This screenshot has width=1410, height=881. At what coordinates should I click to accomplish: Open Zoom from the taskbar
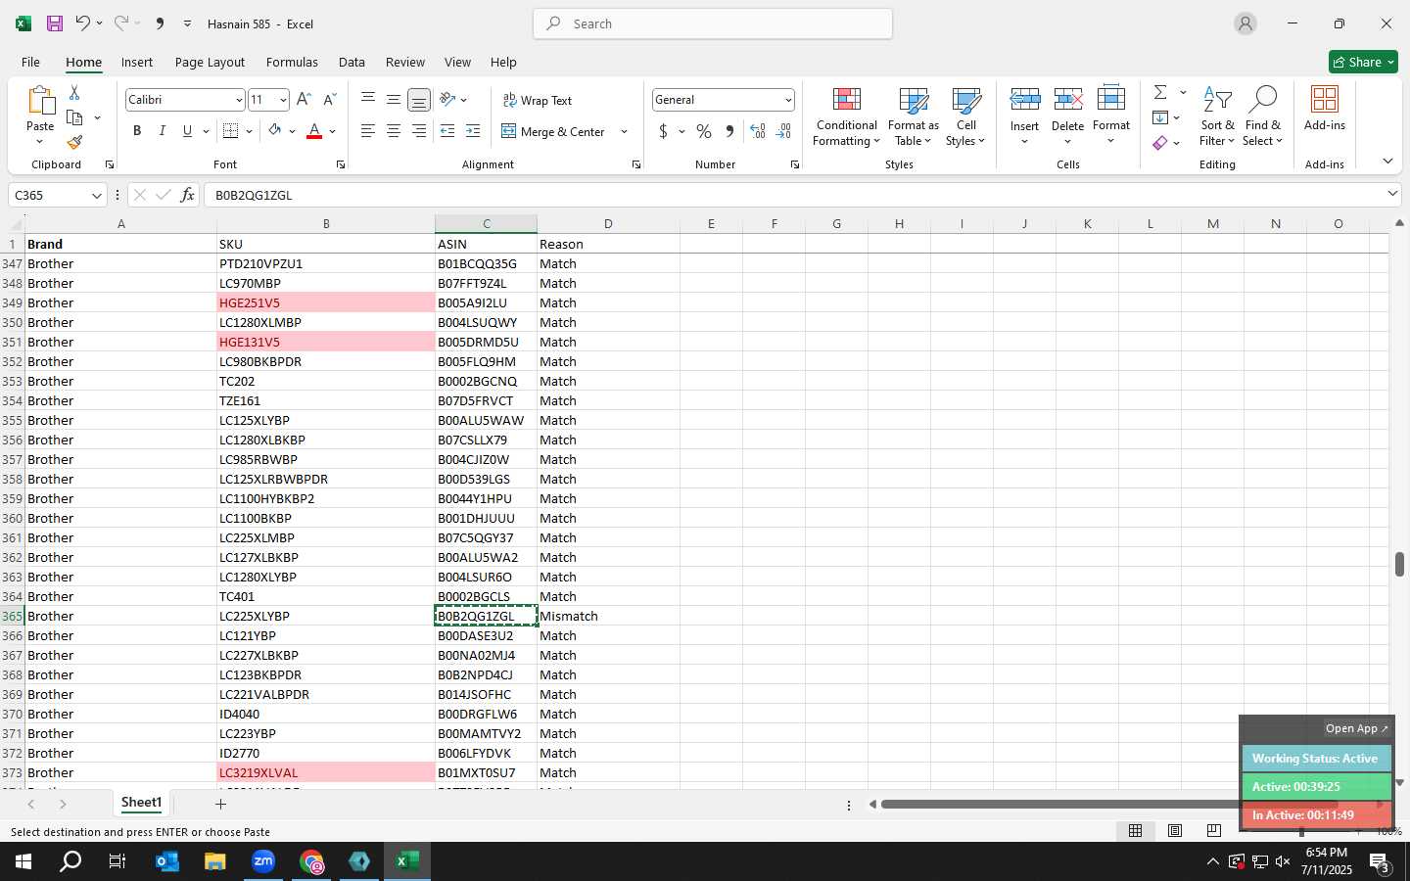click(263, 861)
